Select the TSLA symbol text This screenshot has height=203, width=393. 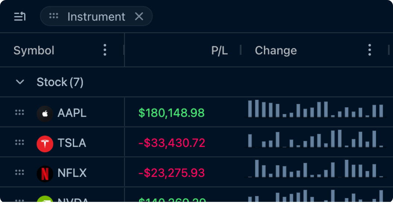(x=72, y=143)
